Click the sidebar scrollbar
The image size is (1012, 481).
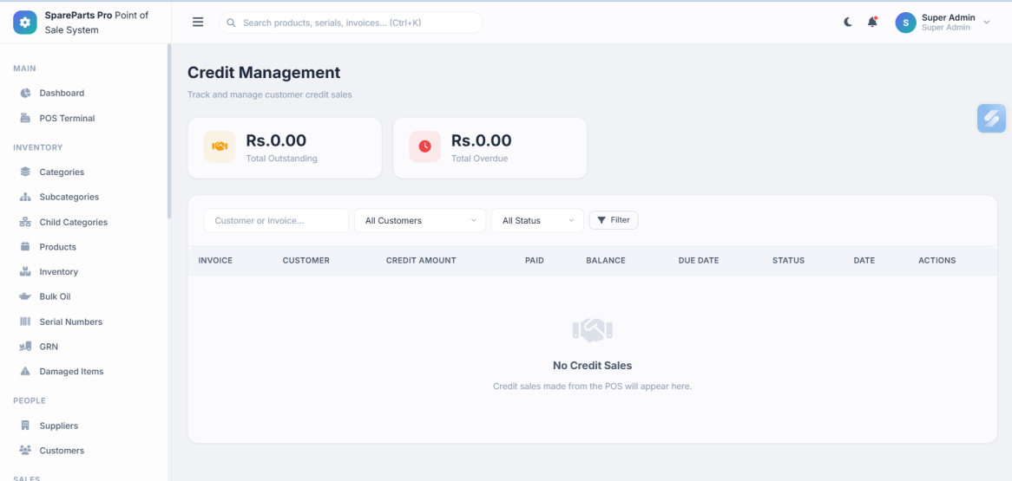(x=169, y=132)
